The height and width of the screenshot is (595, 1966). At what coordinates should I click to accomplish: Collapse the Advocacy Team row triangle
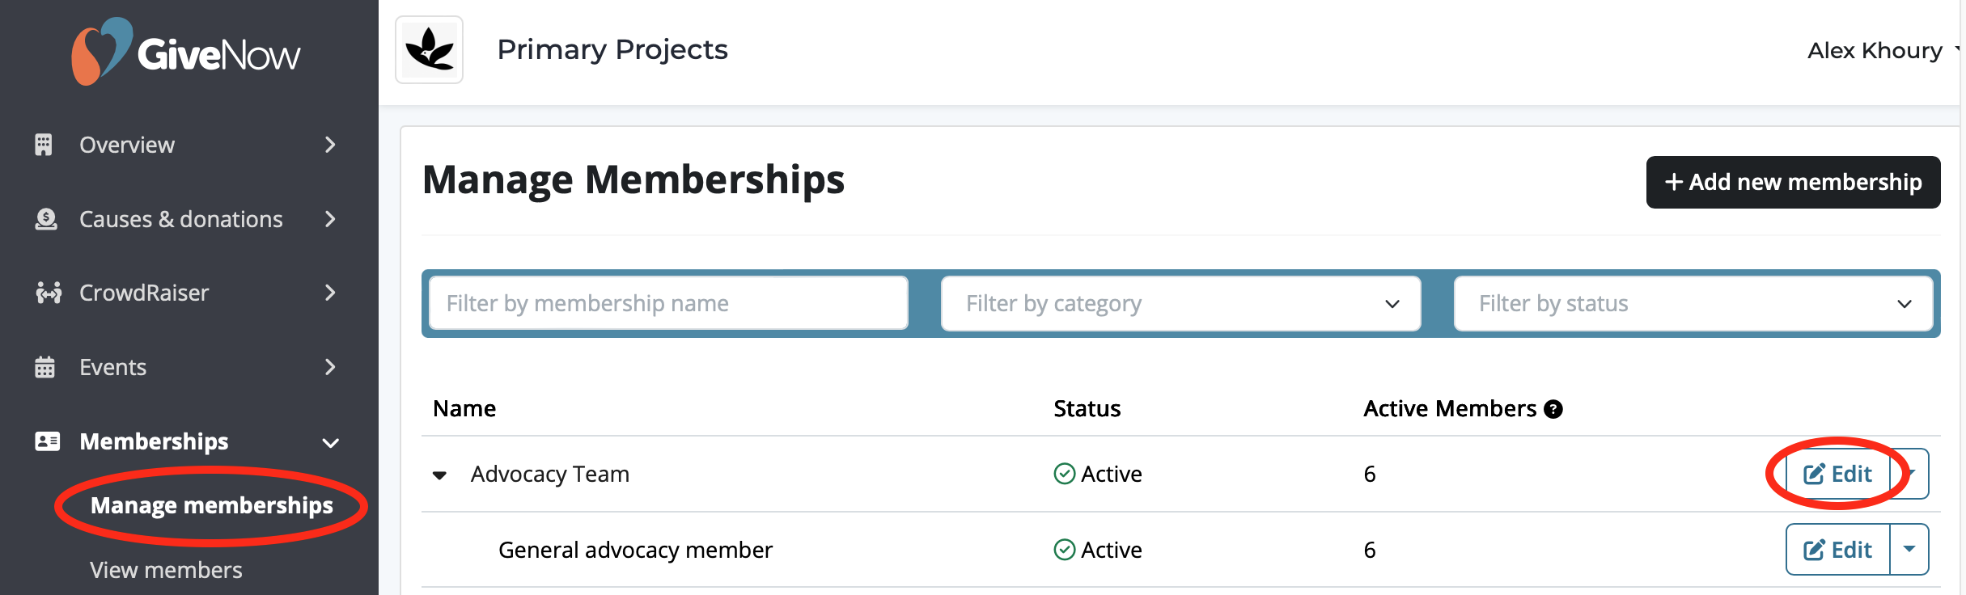(x=440, y=475)
